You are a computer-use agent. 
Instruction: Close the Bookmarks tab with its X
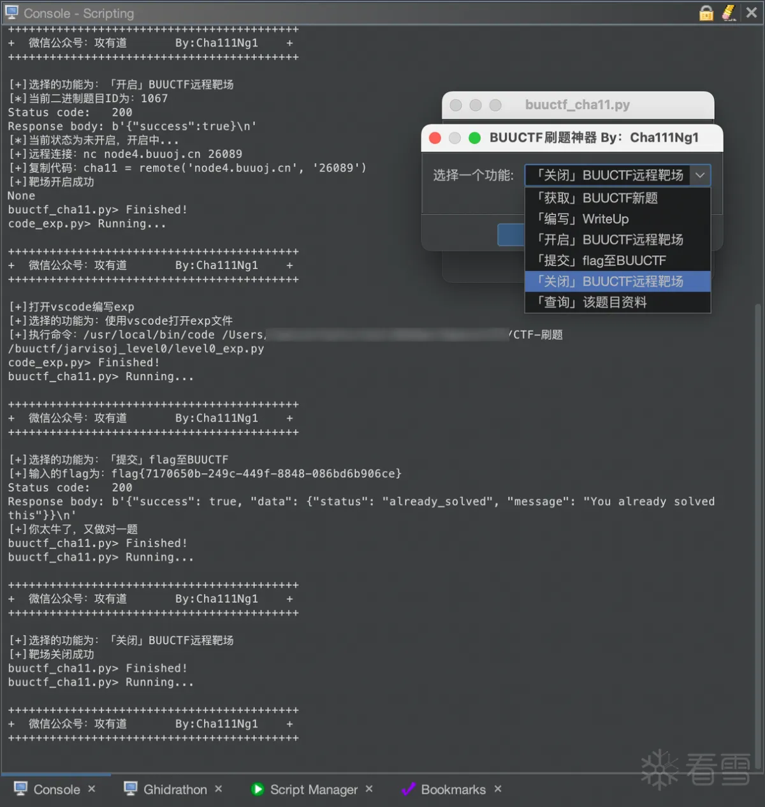tap(498, 789)
